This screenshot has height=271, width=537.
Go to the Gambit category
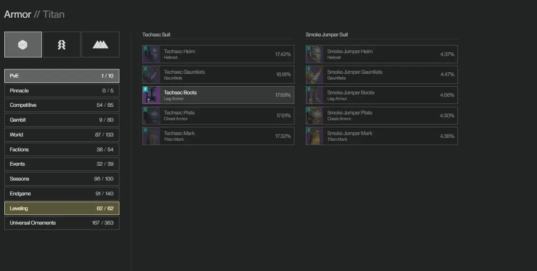coord(62,120)
